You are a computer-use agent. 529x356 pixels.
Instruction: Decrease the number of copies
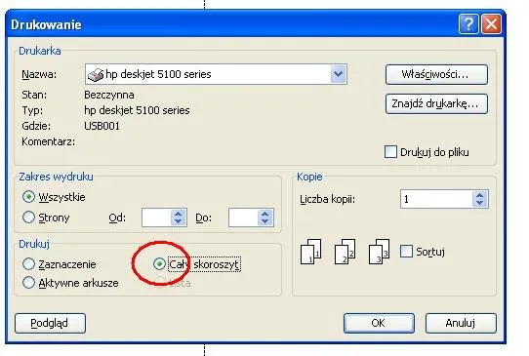click(480, 203)
